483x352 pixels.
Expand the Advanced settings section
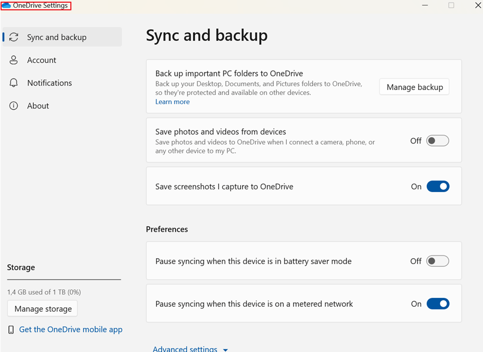click(x=185, y=349)
